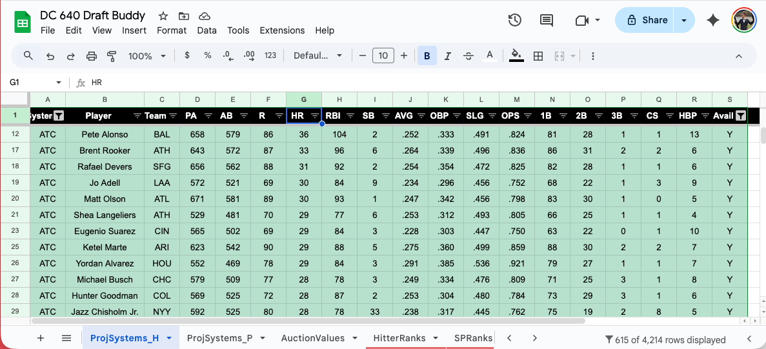Undo the last action
This screenshot has height=349, width=766.
click(x=50, y=56)
